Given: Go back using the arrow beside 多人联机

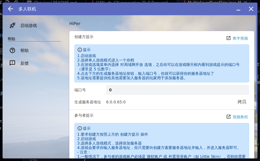Looking at the screenshot, I should 10,9.
